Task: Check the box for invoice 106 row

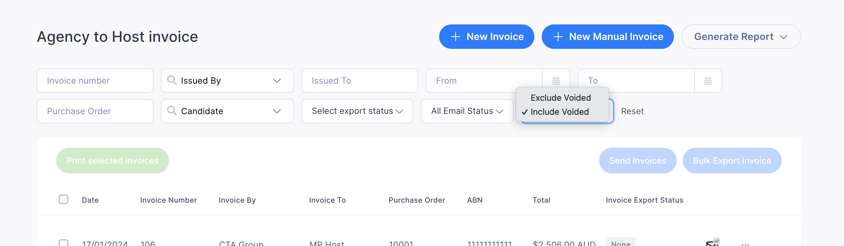Action: [64, 243]
